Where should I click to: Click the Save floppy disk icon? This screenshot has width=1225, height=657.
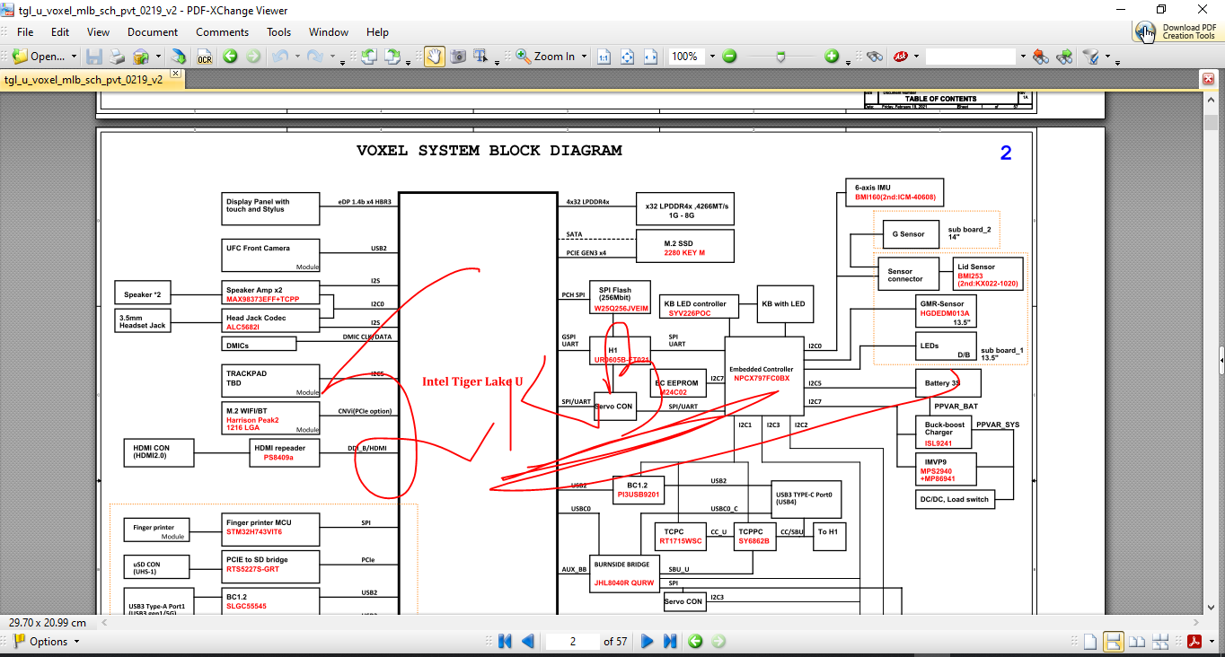tap(93, 56)
